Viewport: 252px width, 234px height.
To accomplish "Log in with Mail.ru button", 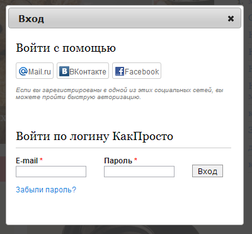I will point(35,71).
